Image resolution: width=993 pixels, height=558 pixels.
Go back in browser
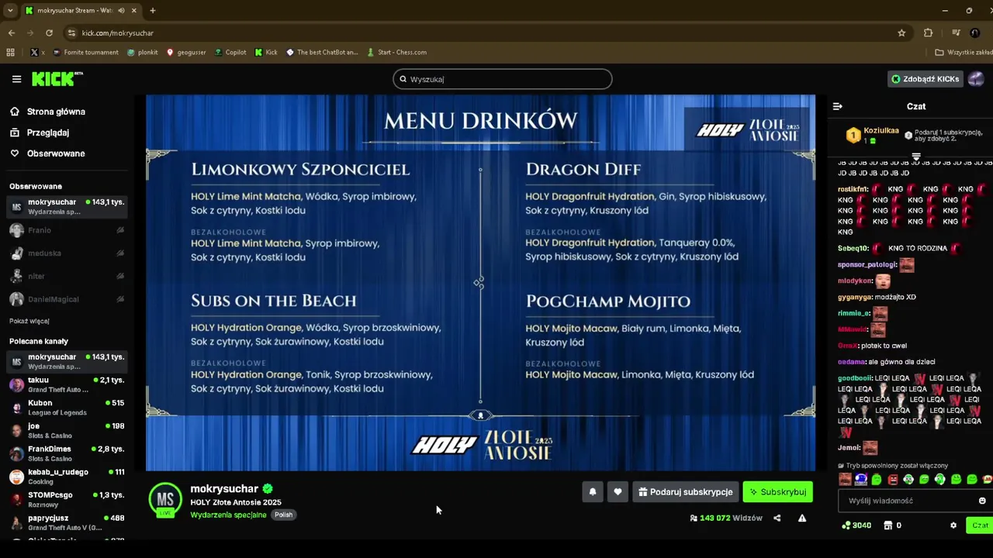point(11,33)
